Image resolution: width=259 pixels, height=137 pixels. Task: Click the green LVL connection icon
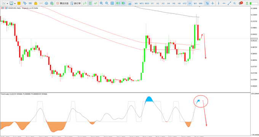247,3
